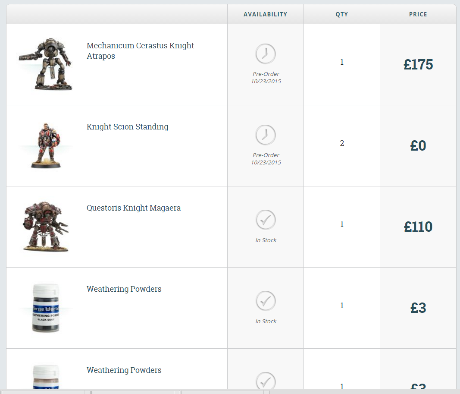The height and width of the screenshot is (394, 460).
Task: View the Questoris Knight Magaera model image
Action: (x=45, y=226)
